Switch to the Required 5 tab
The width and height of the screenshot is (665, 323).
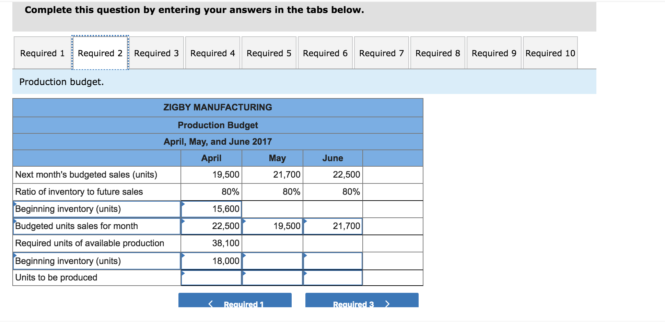269,53
